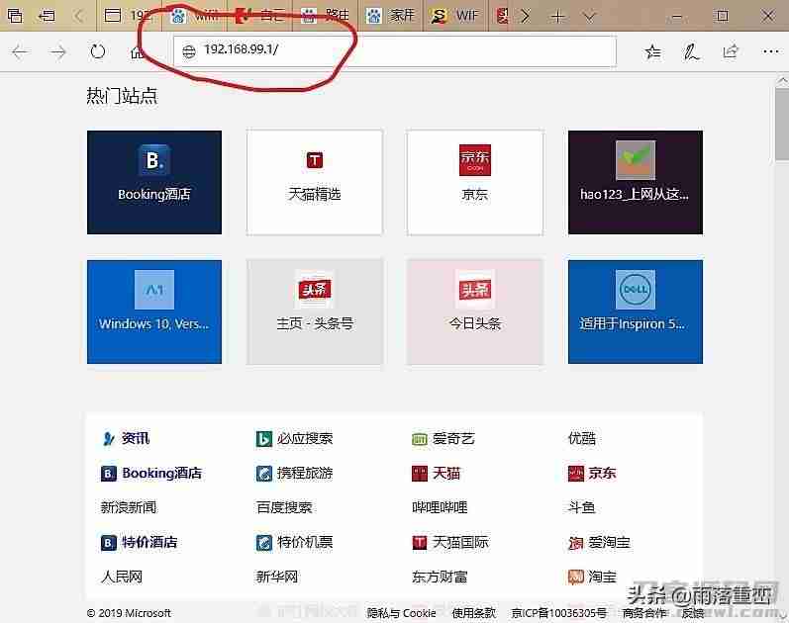Click the 天猫国际 red icon

420,543
